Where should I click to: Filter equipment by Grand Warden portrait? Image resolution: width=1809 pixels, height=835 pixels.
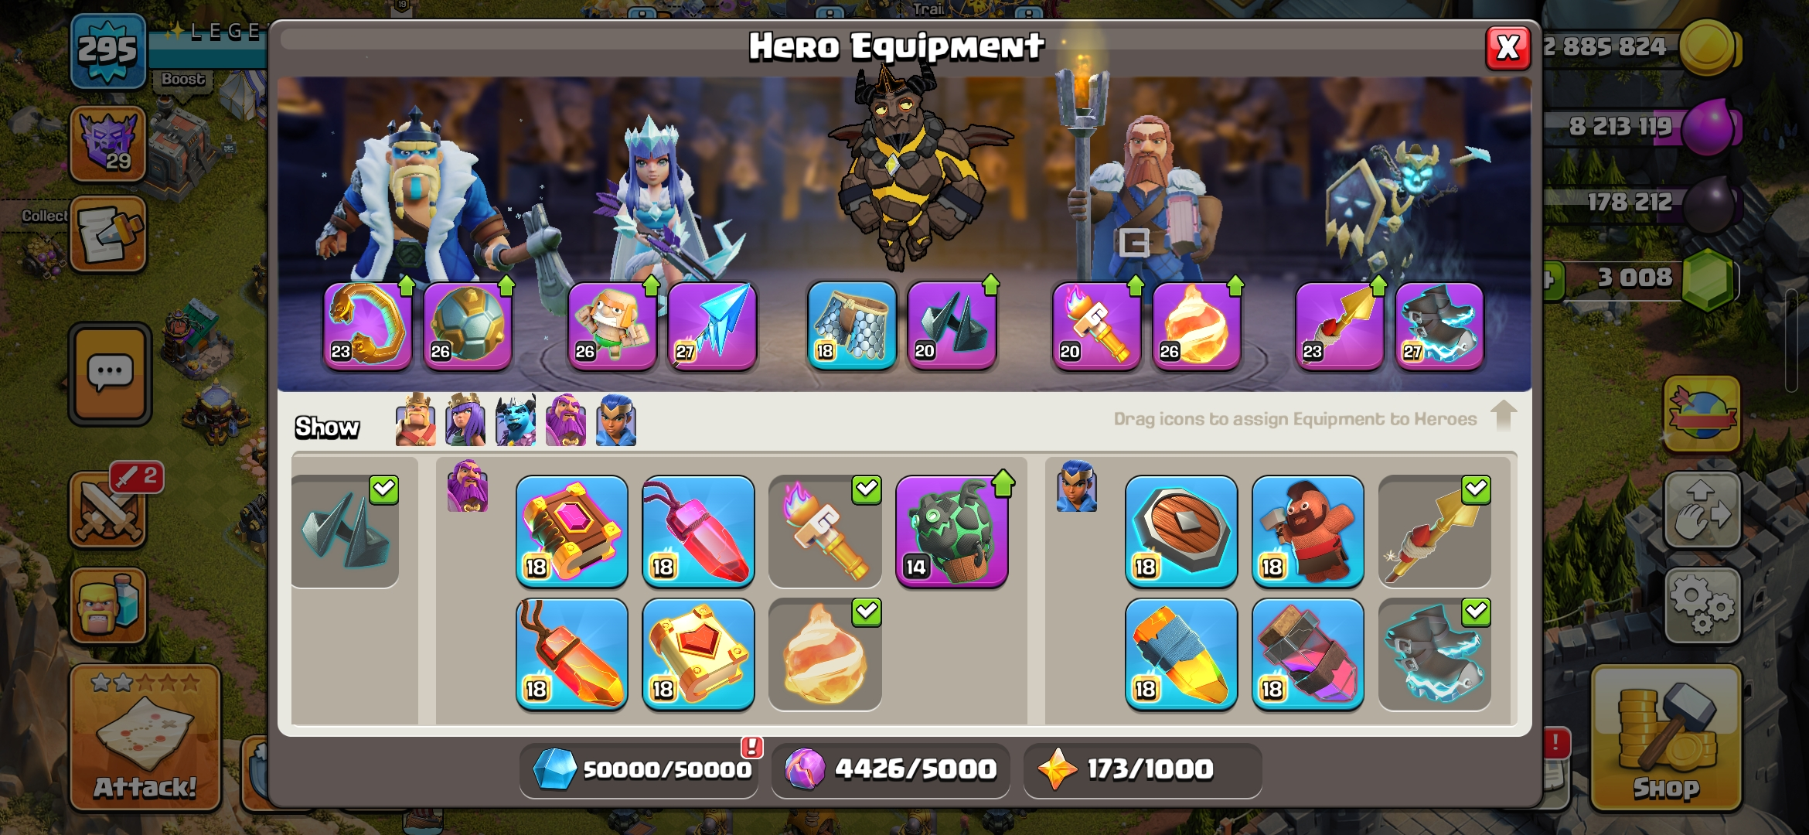(x=566, y=420)
